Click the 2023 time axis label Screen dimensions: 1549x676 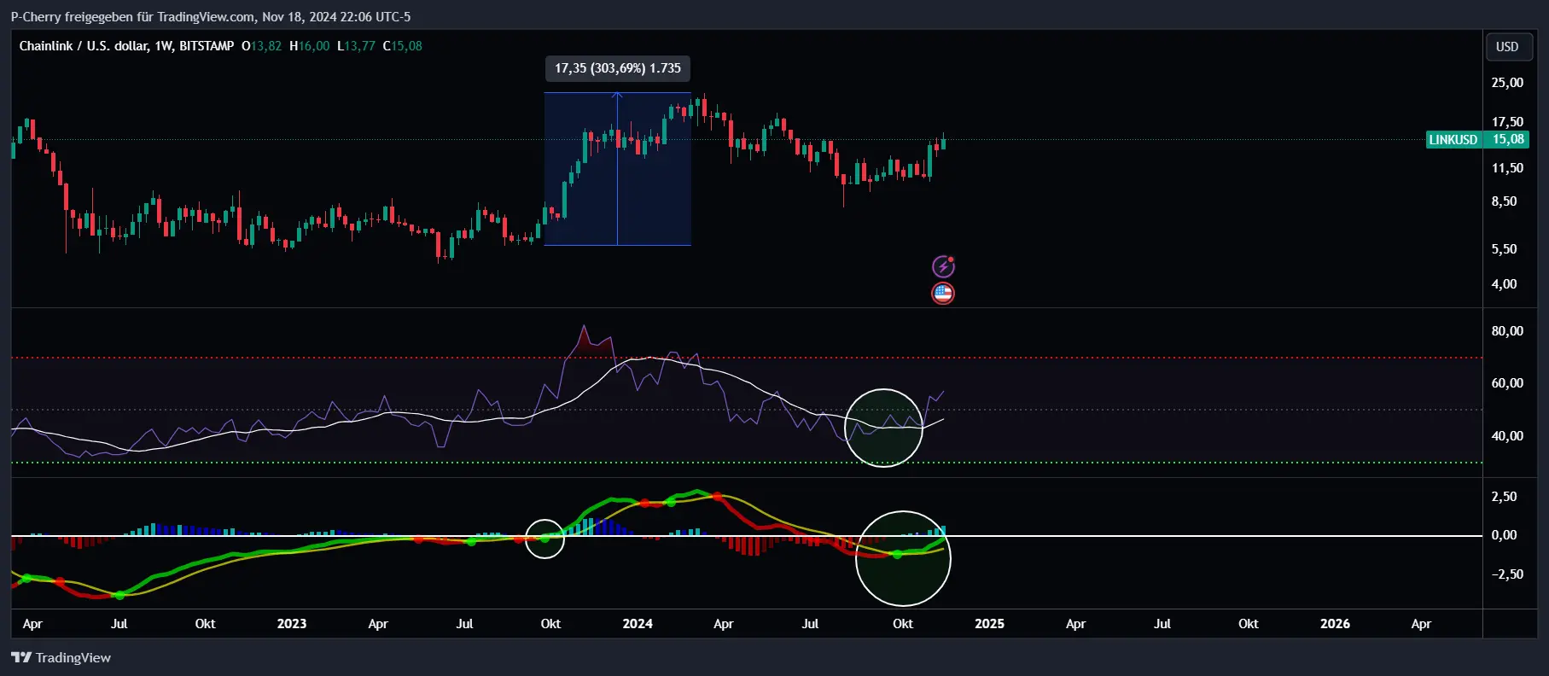[292, 624]
